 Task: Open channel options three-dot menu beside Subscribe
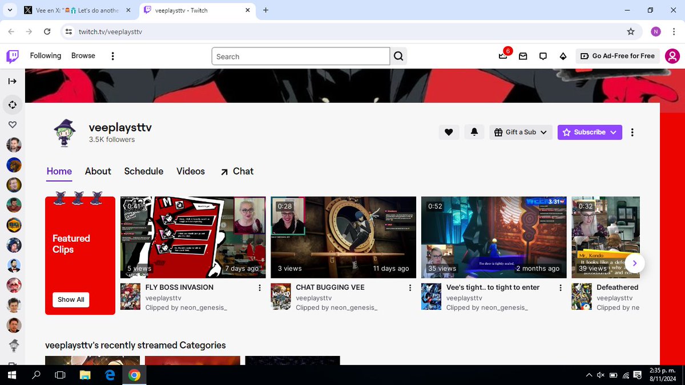pos(632,132)
